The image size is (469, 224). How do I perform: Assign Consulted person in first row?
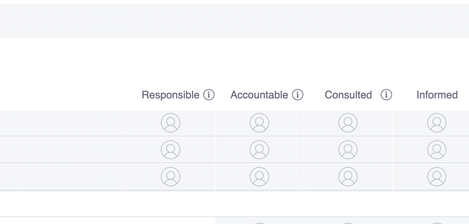pyautogui.click(x=348, y=123)
